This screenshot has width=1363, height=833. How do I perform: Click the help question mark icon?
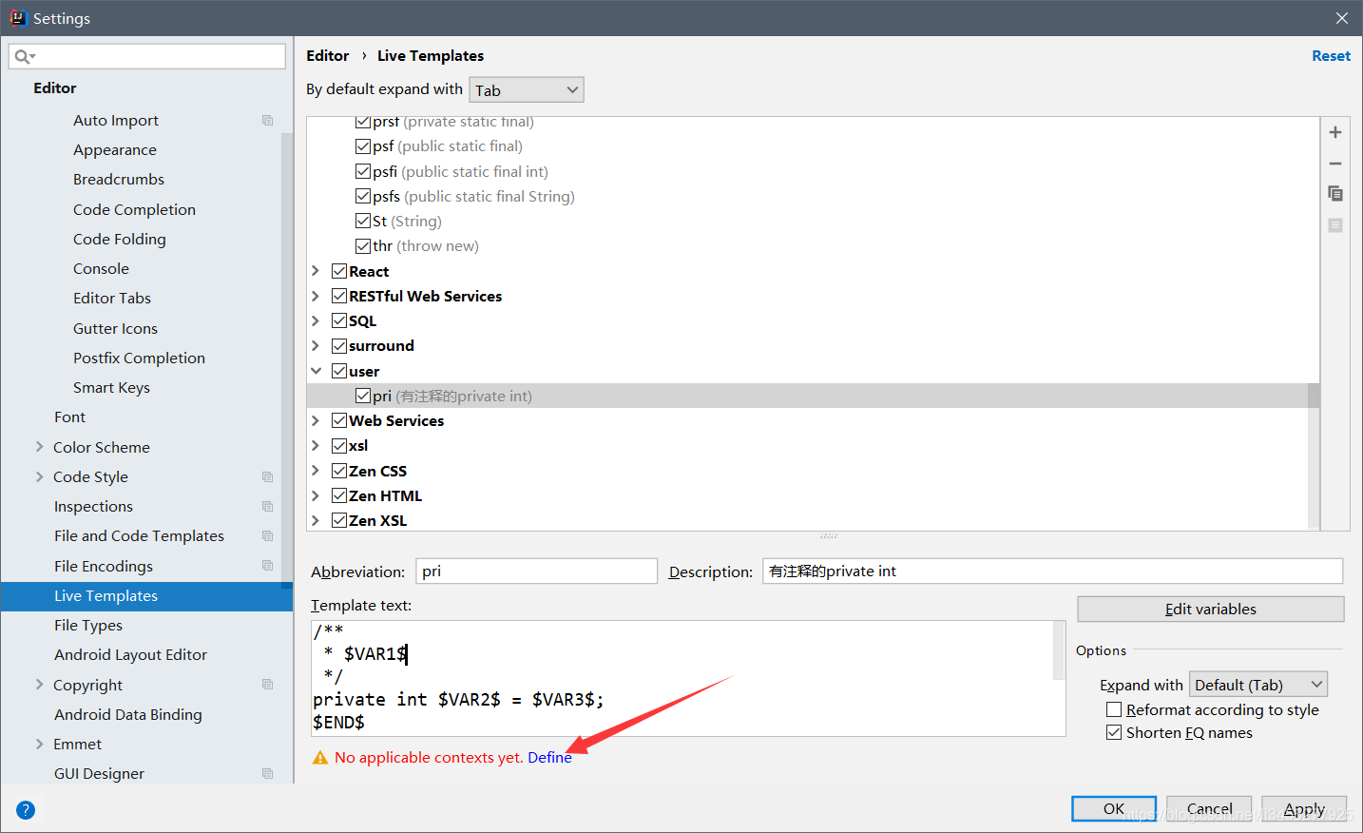pyautogui.click(x=26, y=810)
